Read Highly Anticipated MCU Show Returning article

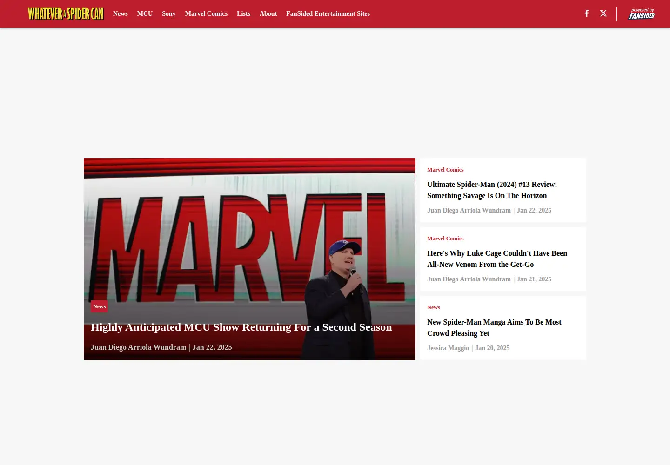(241, 327)
